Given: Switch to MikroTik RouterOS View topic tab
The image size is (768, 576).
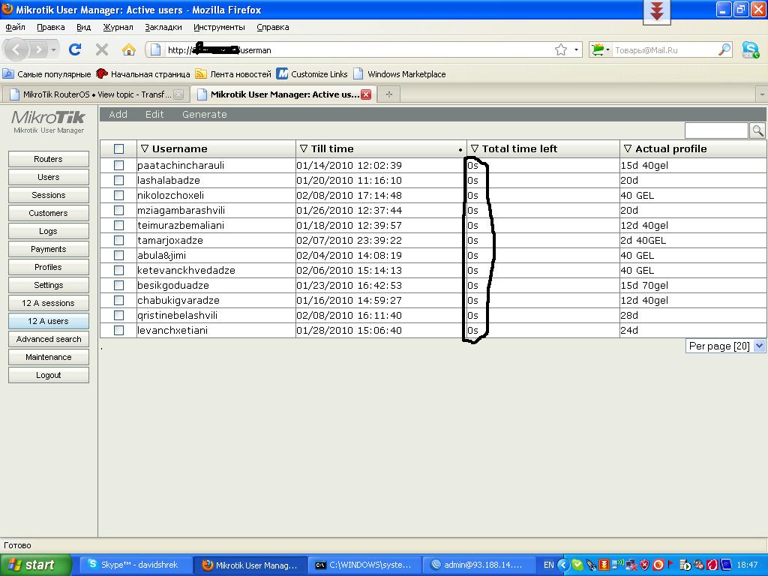Looking at the screenshot, I should [x=96, y=94].
